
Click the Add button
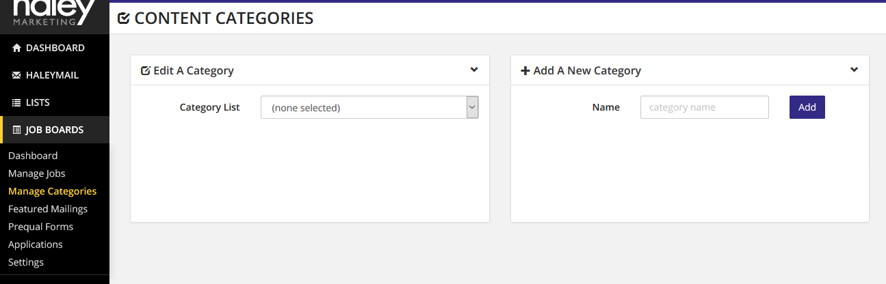tap(807, 107)
